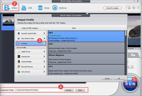Click the Recently Used Profile icon
This screenshot has height=96, width=142.
point(19,33)
